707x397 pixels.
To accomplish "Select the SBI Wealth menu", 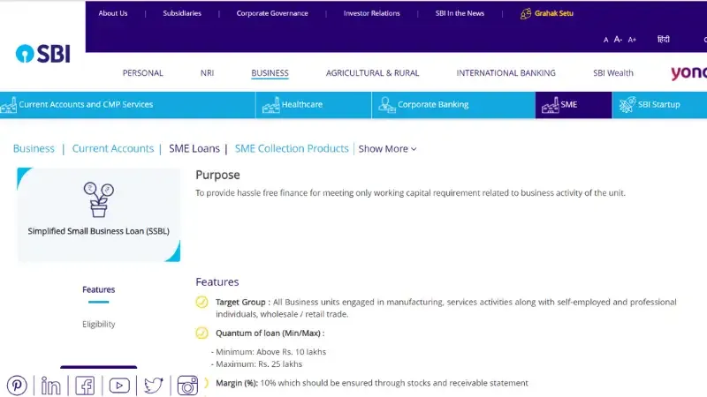I will click(613, 73).
